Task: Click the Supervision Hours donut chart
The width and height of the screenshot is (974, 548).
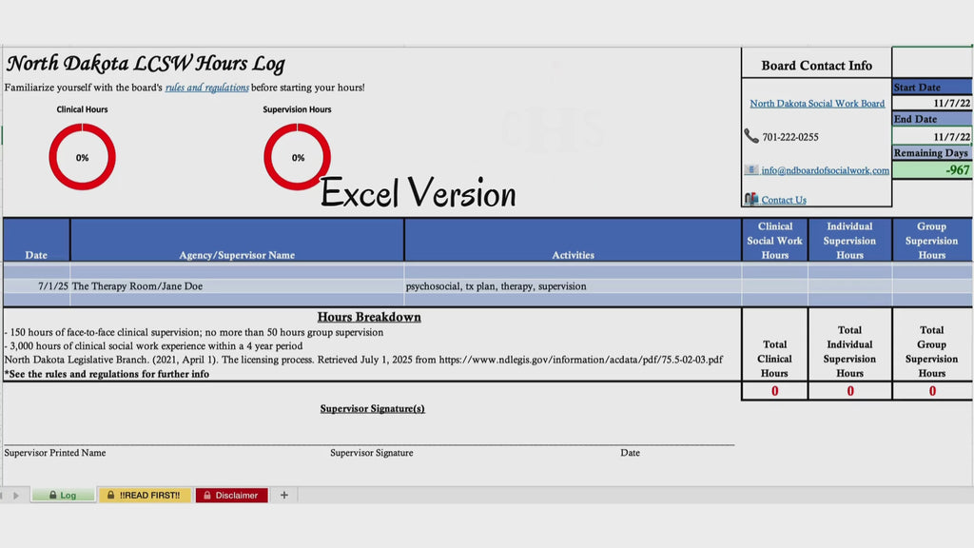Action: tap(297, 157)
